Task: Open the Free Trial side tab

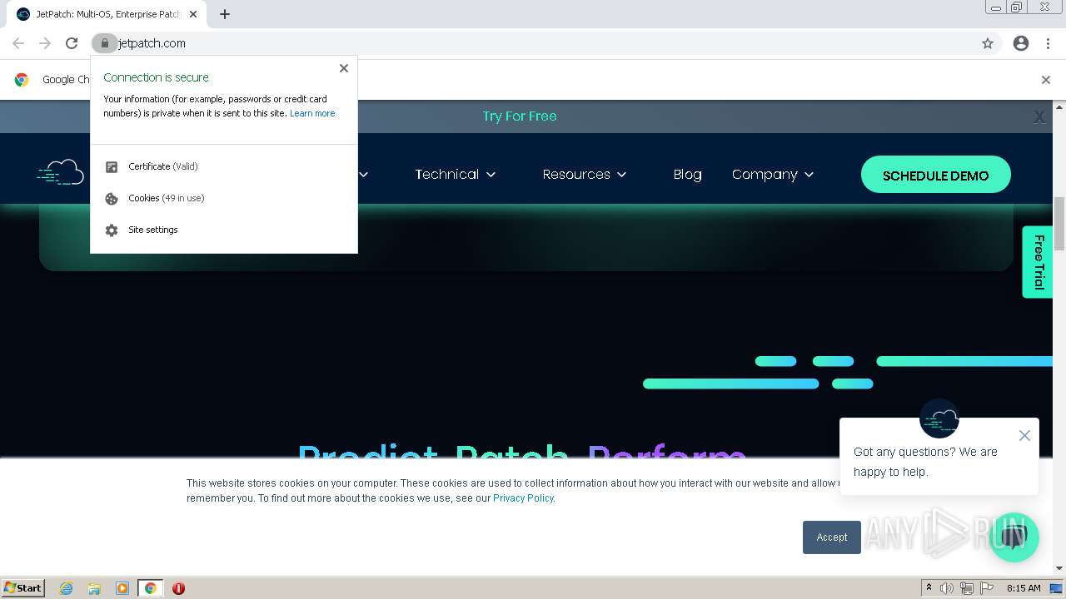Action: point(1038,262)
